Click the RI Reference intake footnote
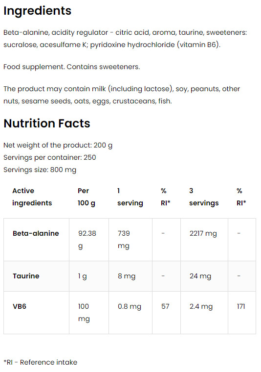Image resolution: width=261 pixels, height=372 pixels. click(41, 362)
